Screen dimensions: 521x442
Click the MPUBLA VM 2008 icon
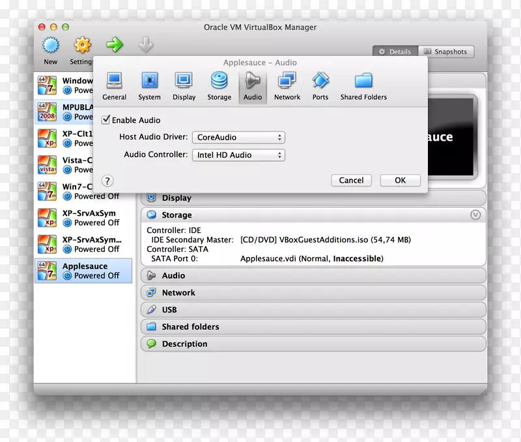click(47, 111)
